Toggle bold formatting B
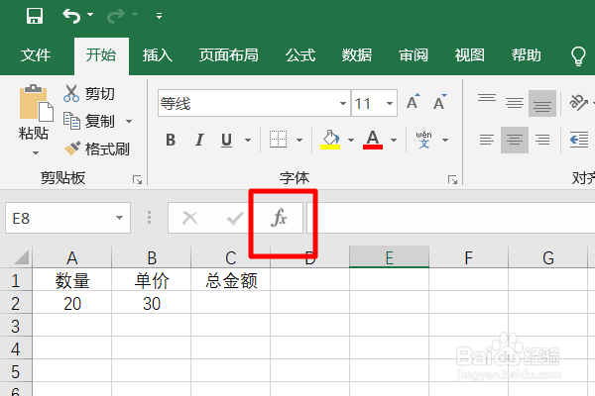 pyautogui.click(x=171, y=140)
